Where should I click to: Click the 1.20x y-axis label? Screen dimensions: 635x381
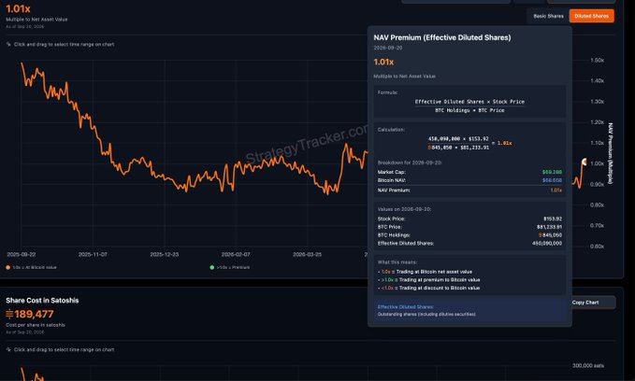click(597, 122)
